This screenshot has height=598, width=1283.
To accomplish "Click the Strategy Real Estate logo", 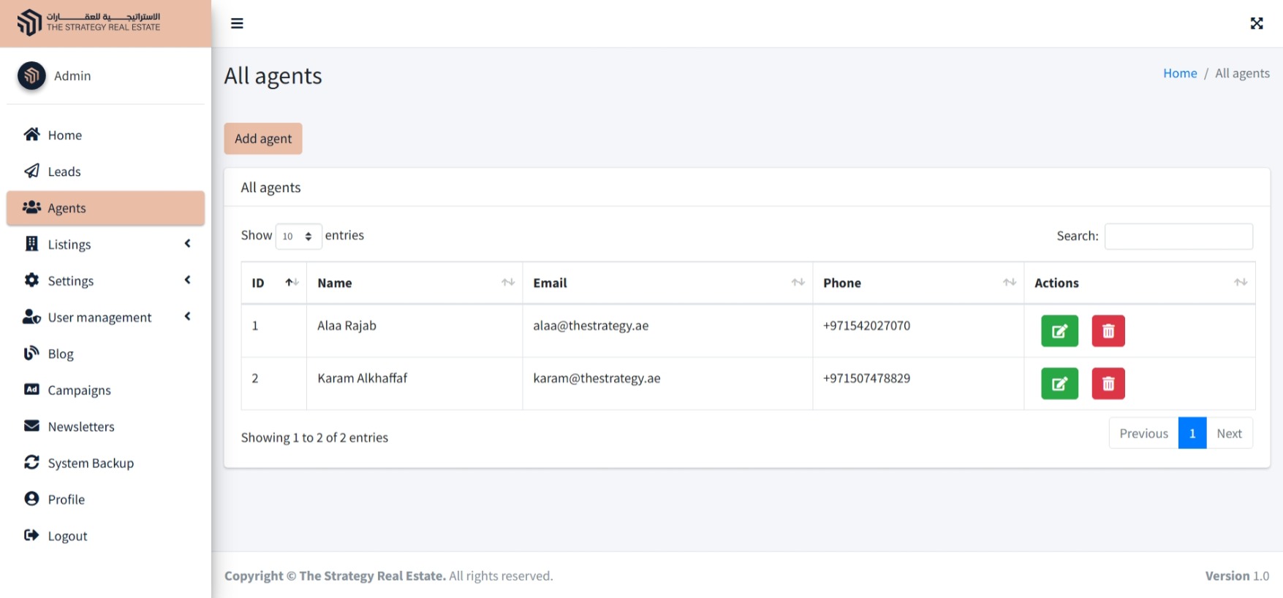I will [89, 23].
